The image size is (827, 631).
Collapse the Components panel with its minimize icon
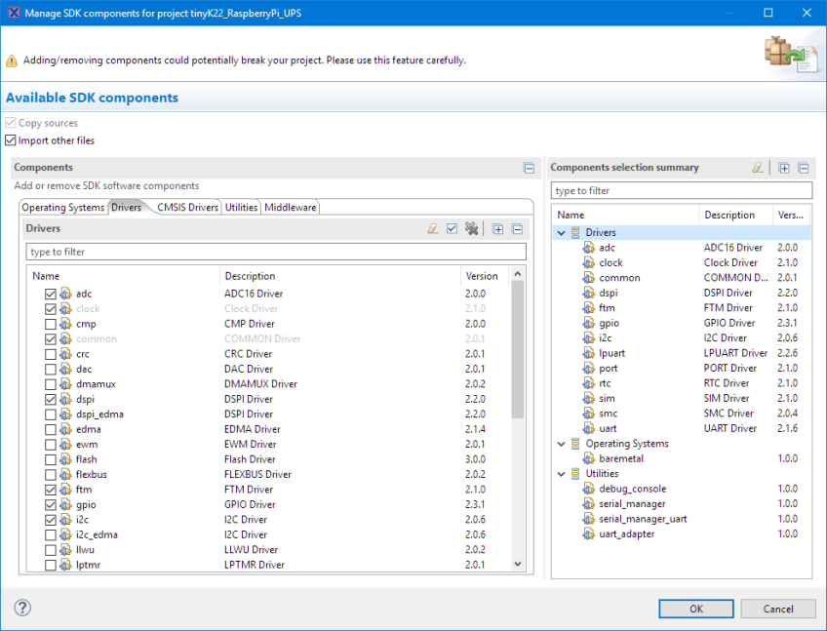pyautogui.click(x=529, y=168)
